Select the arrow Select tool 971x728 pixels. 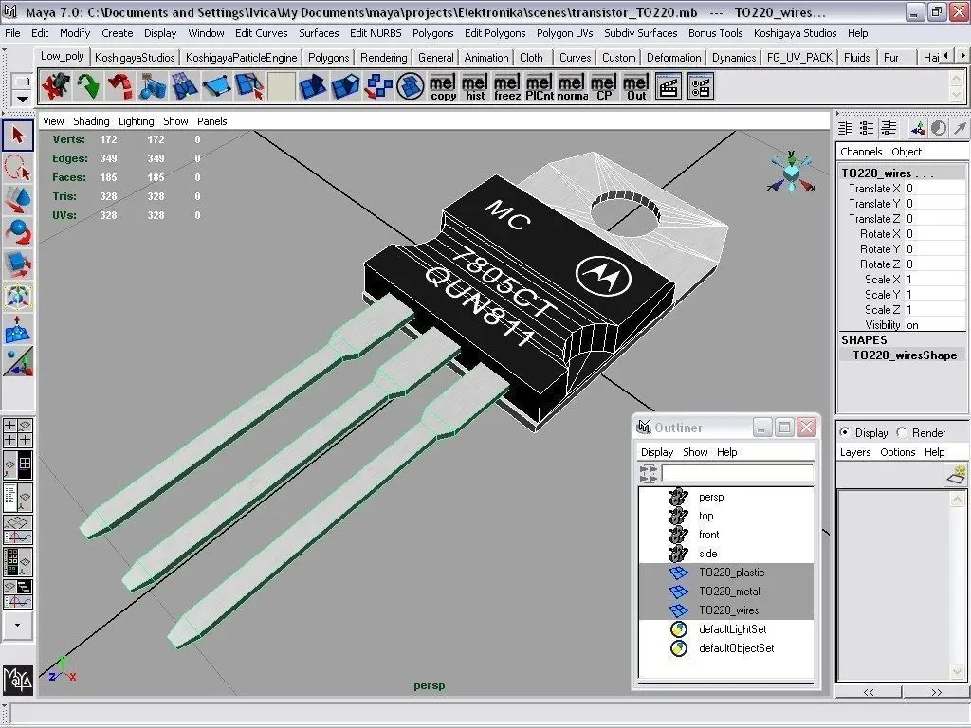[x=18, y=135]
